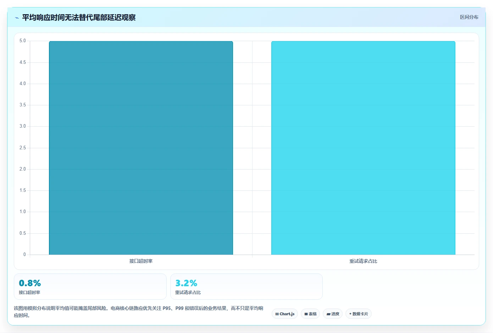Click the 1.0 y-axis tick label
This screenshot has width=493, height=333.
click(x=23, y=212)
